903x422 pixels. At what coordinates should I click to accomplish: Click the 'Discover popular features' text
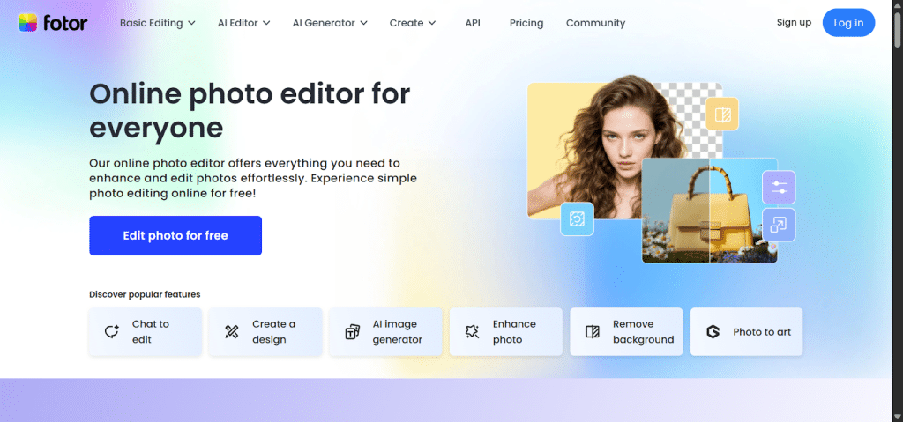[x=145, y=294]
